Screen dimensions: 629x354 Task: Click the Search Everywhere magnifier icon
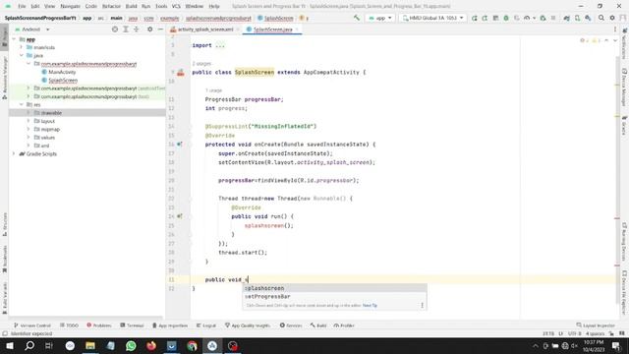[601, 18]
